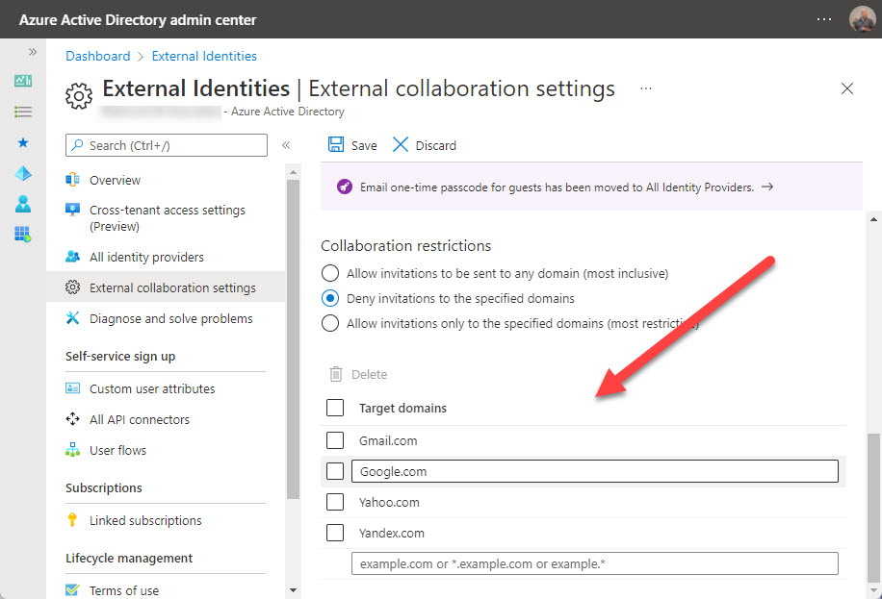Select Allow invitations only to specified domains
This screenshot has width=882, height=599.
click(329, 323)
